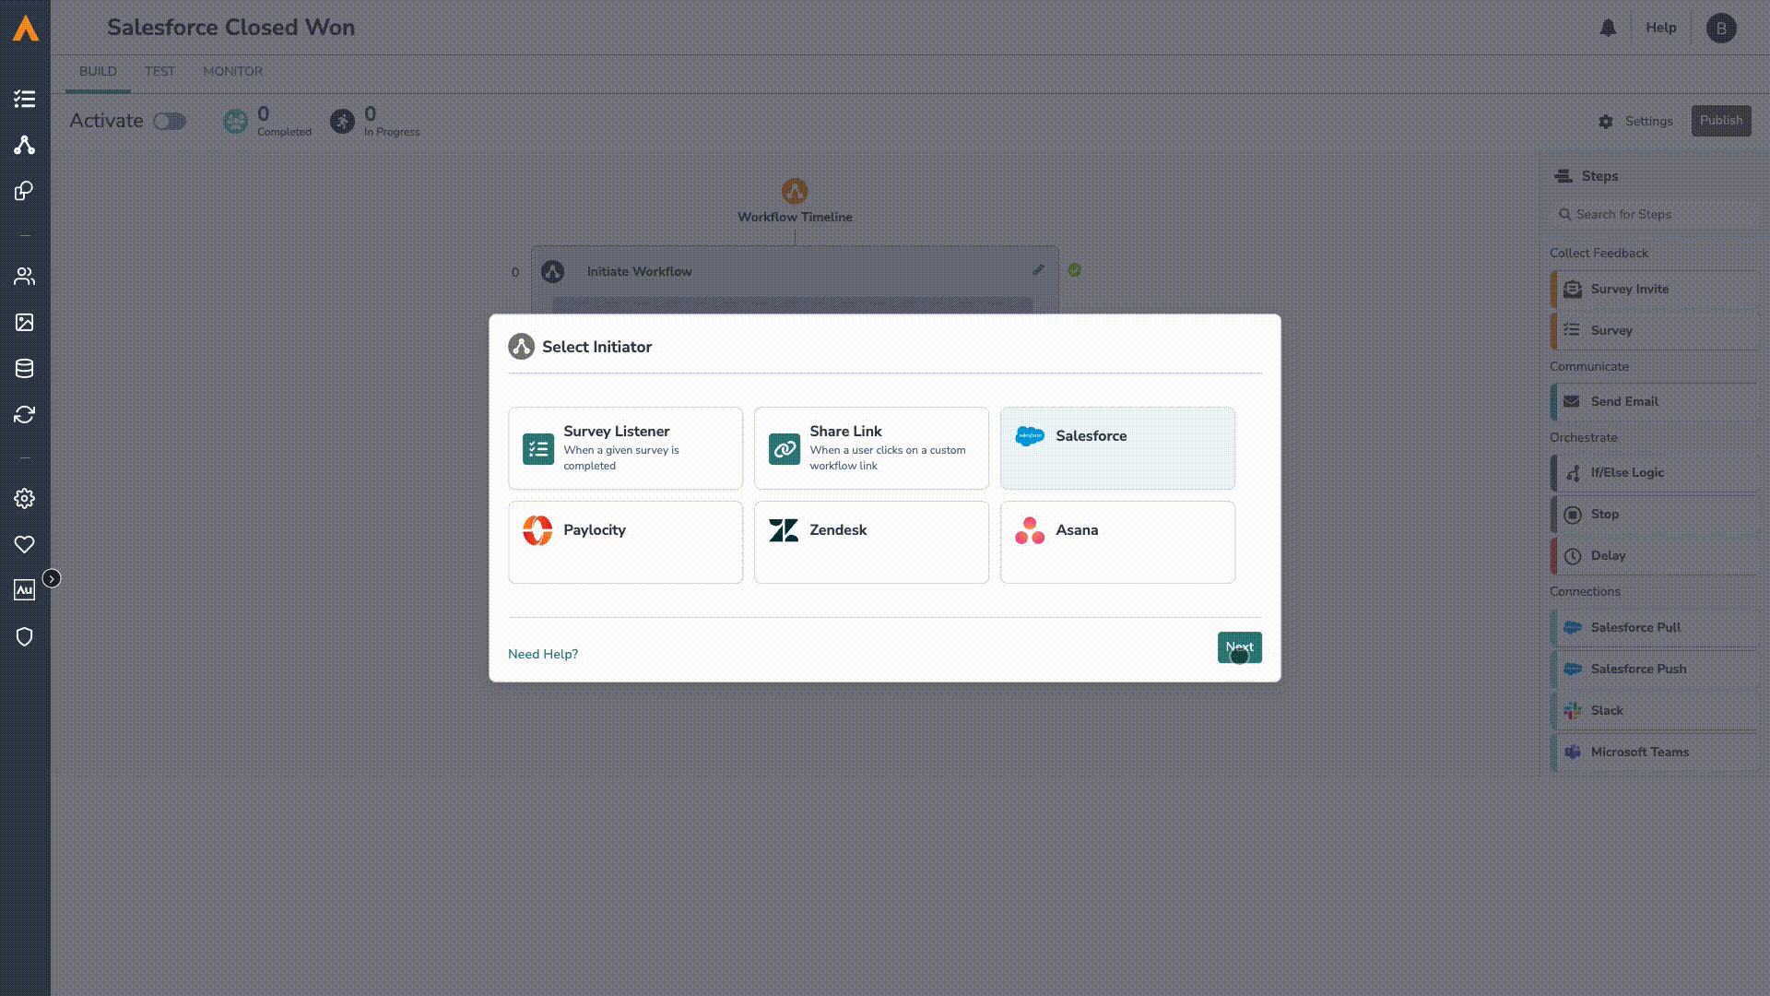This screenshot has height=996, width=1770.
Task: Click the notification bell icon
Action: tap(1608, 28)
